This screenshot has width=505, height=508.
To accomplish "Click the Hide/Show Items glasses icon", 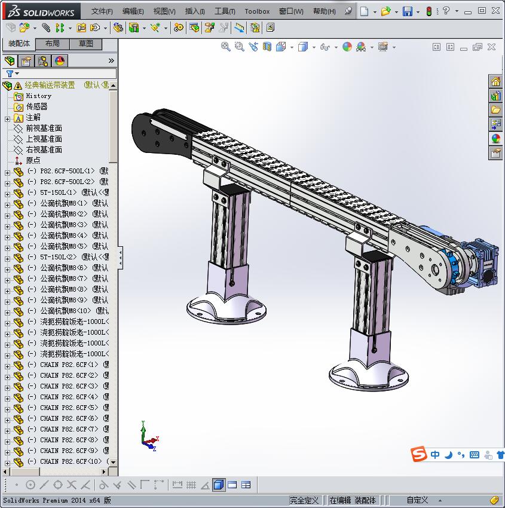I will [x=325, y=47].
